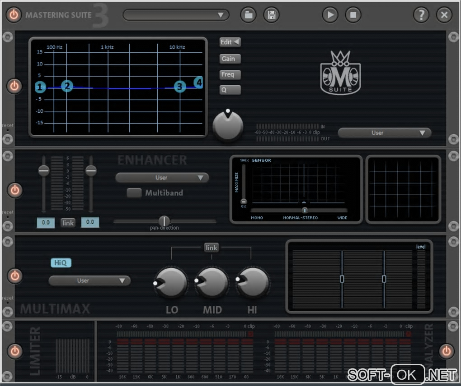Click the left crossover handle in Multimax display
Image resolution: width=461 pixels, height=386 pixels.
pyautogui.click(x=342, y=279)
